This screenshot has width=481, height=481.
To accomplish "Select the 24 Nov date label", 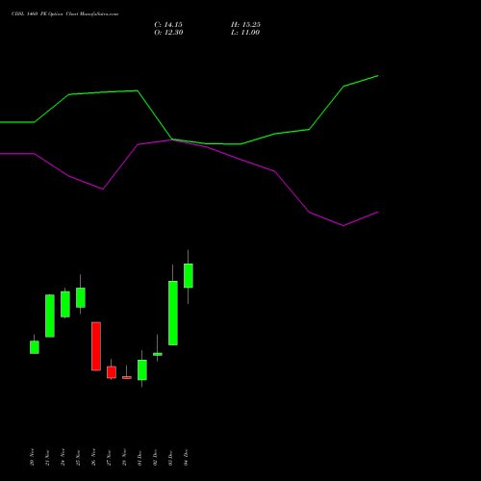I will point(63,457).
